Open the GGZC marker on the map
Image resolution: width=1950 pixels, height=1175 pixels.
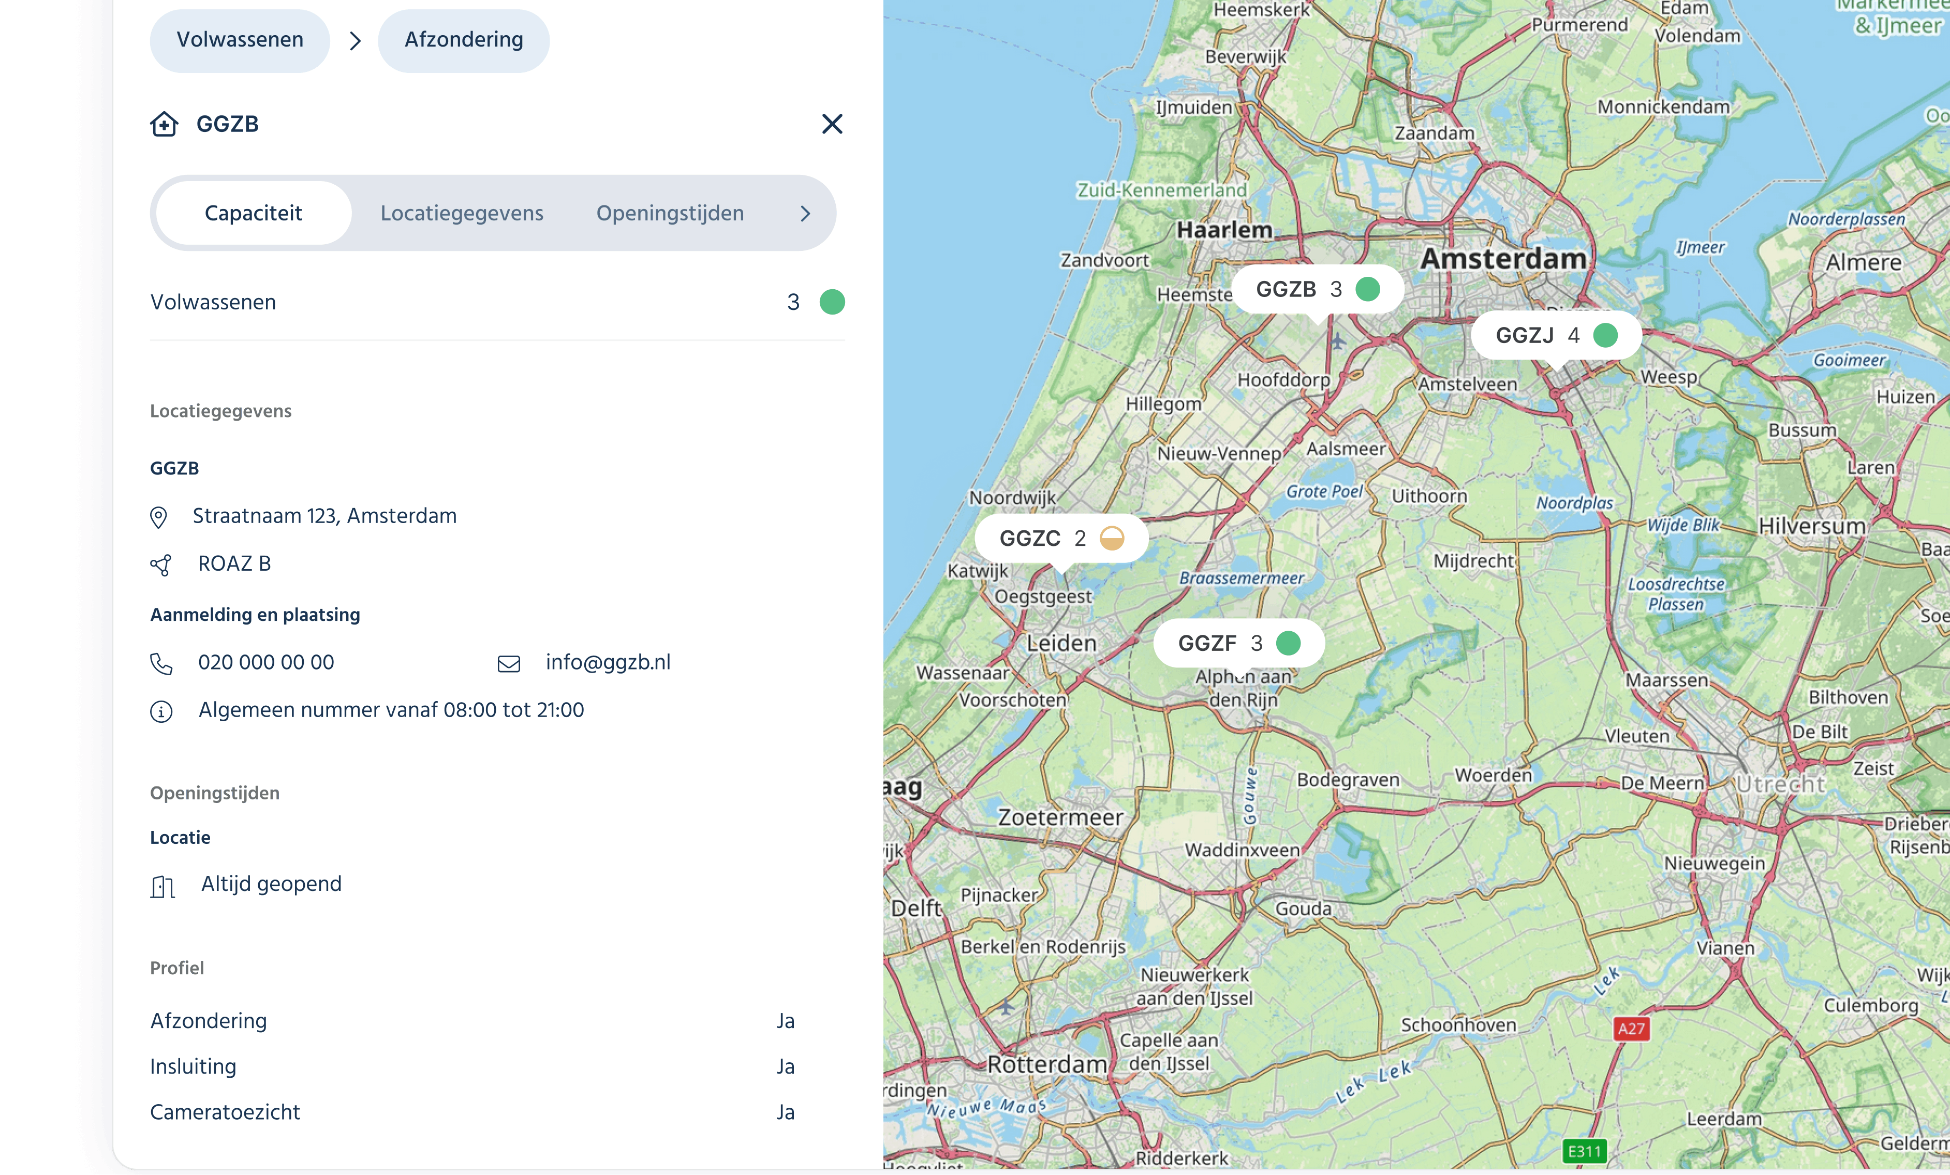tap(1061, 538)
